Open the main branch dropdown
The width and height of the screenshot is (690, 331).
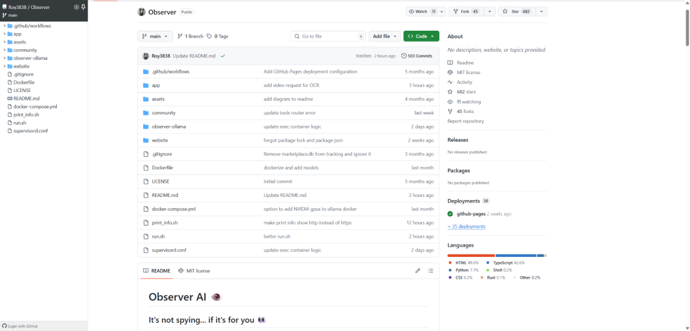155,36
